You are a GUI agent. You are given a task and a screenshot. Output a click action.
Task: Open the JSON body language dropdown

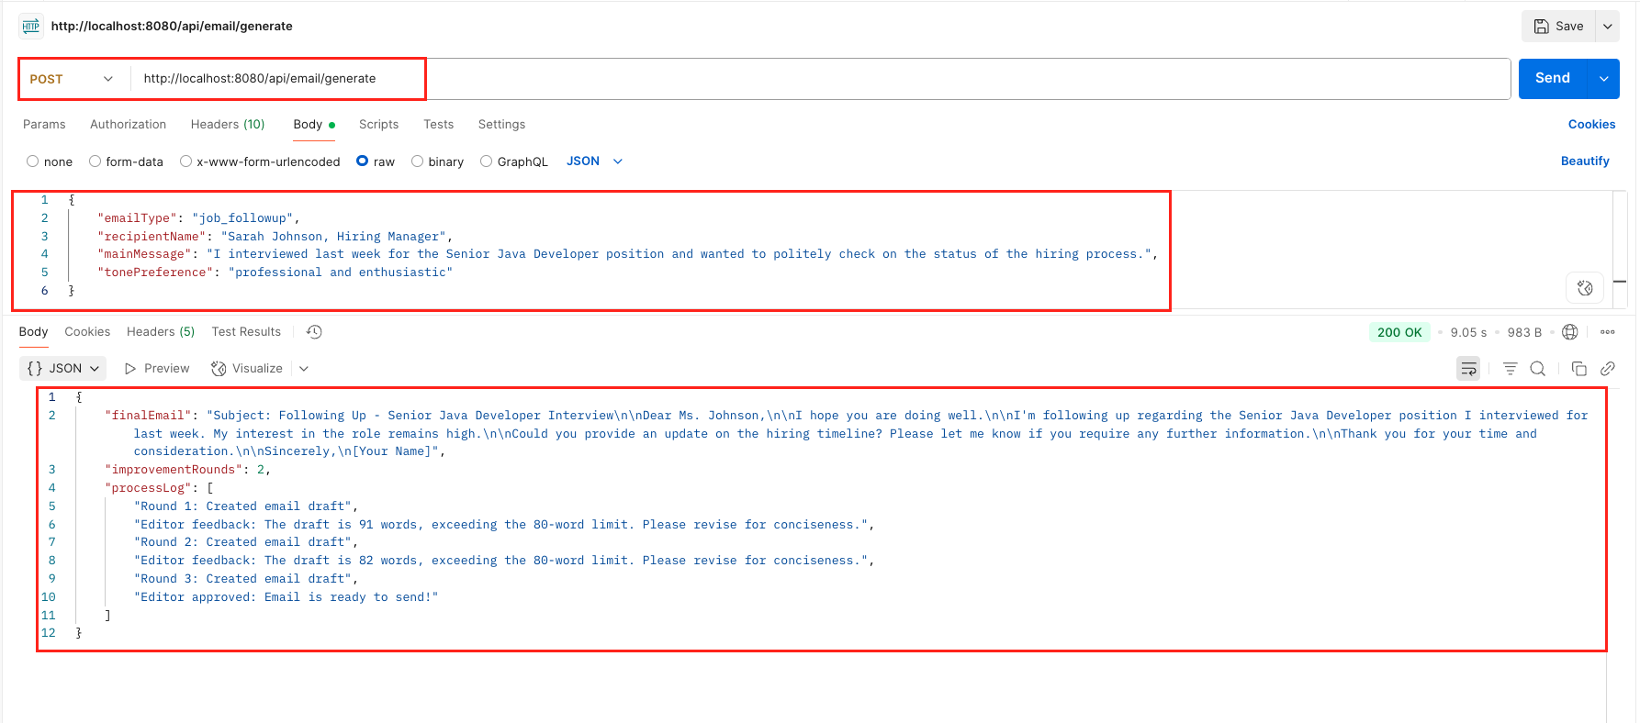pos(594,161)
